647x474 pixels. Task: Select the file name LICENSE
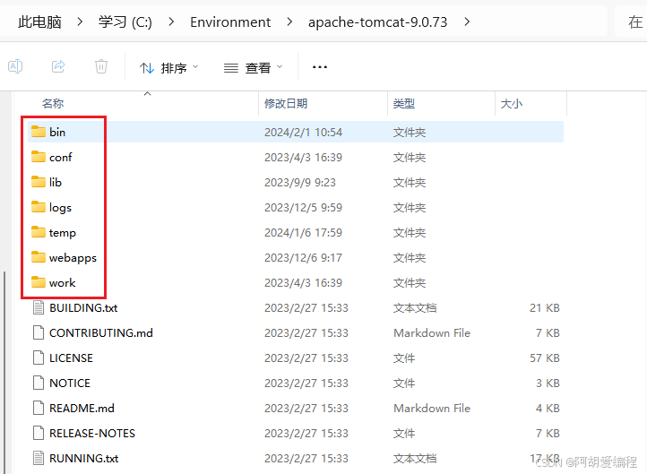[71, 358]
